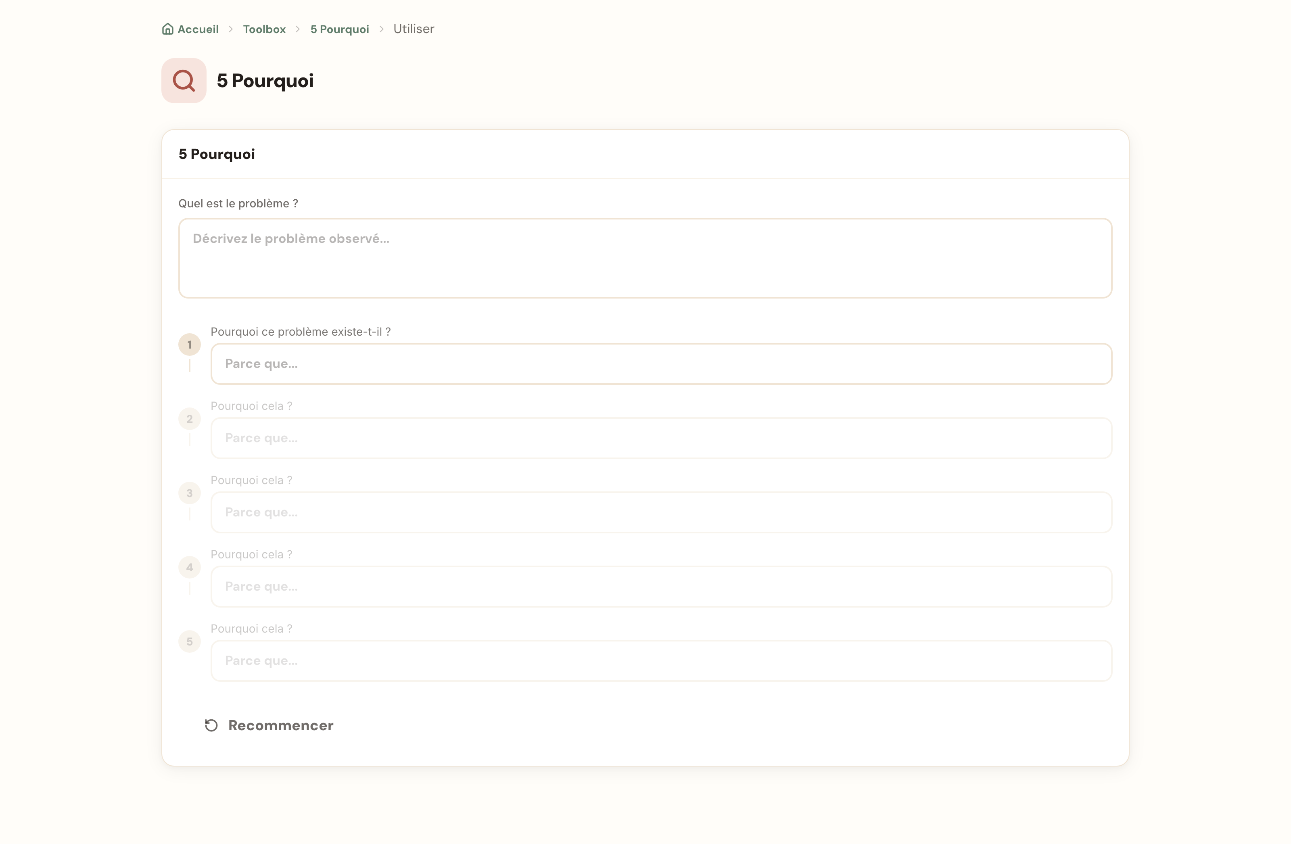Click step number 5 circle

click(x=190, y=642)
